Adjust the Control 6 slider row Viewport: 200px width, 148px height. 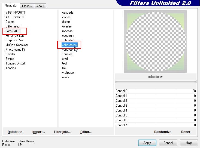pos(156,120)
